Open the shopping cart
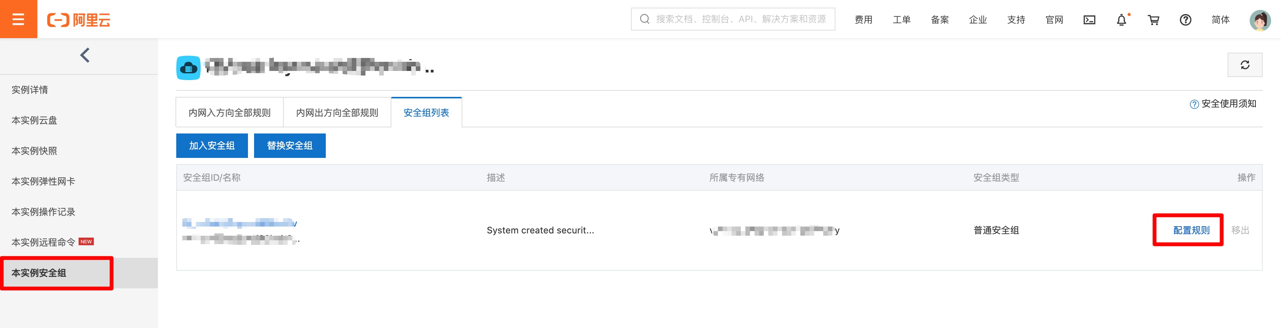The height and width of the screenshot is (328, 1281). 1153,20
